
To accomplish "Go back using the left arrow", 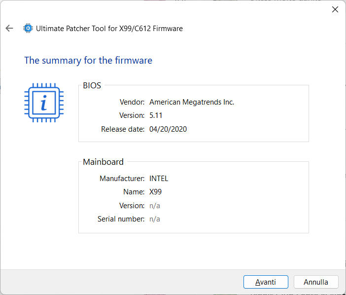I will (x=9, y=28).
